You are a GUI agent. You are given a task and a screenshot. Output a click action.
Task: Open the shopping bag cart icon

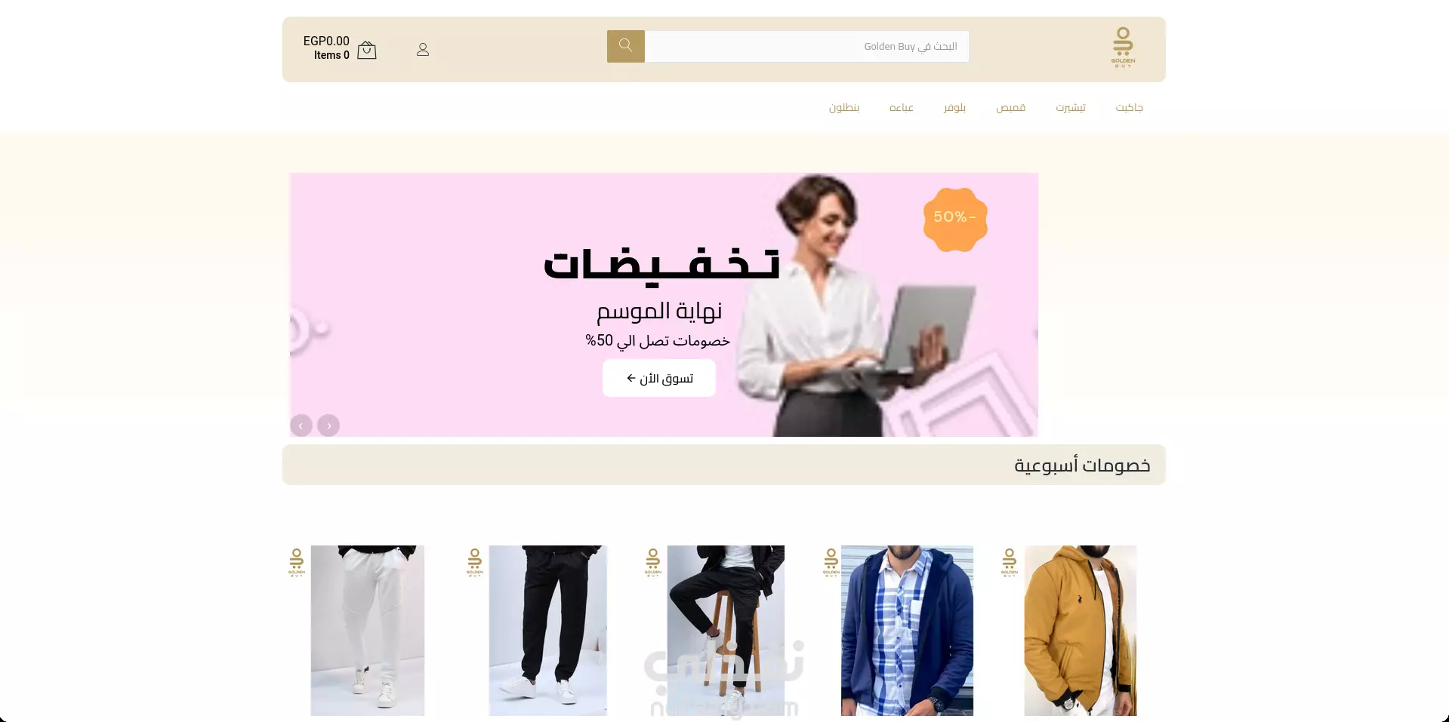pyautogui.click(x=367, y=50)
